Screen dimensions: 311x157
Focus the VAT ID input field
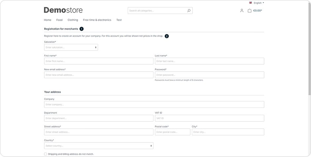(209, 118)
